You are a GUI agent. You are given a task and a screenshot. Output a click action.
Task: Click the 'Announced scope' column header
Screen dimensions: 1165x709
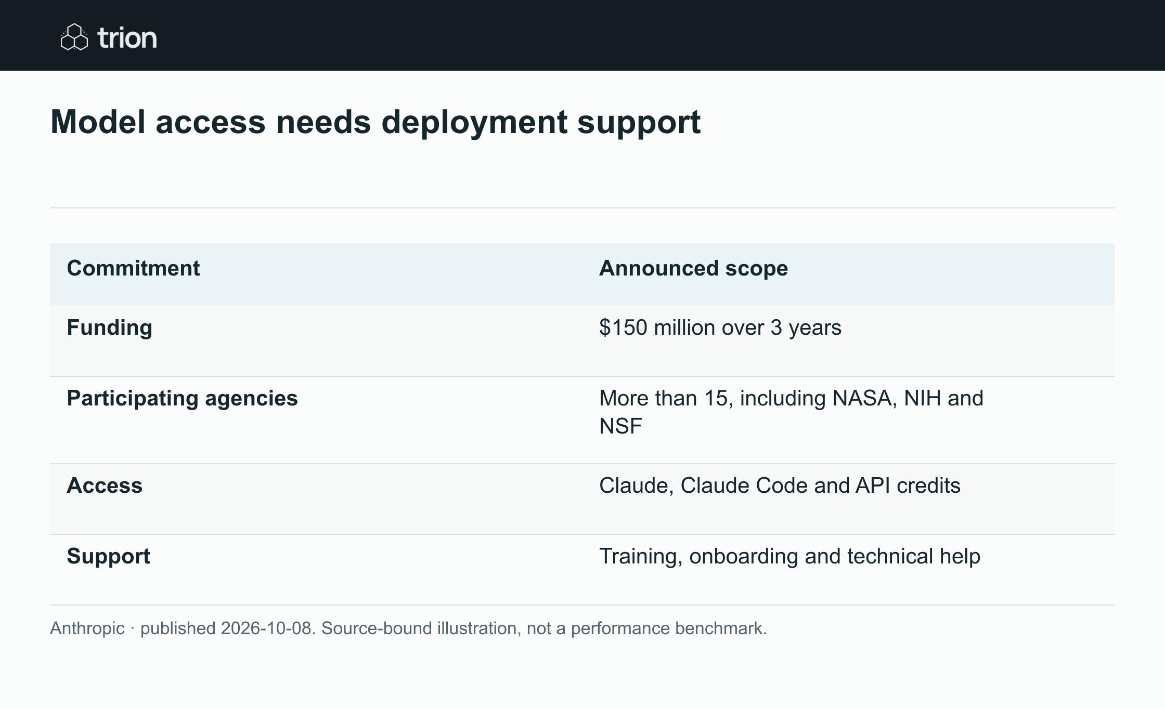point(693,268)
